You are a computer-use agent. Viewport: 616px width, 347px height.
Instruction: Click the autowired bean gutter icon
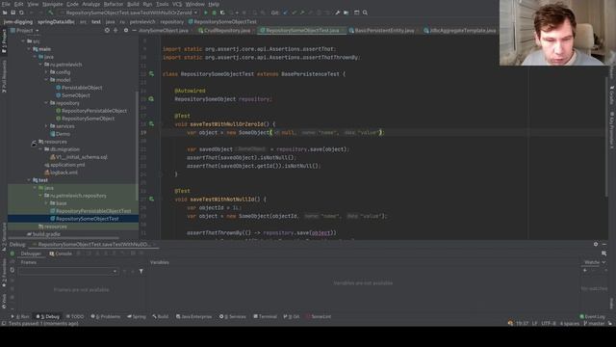[x=151, y=99]
